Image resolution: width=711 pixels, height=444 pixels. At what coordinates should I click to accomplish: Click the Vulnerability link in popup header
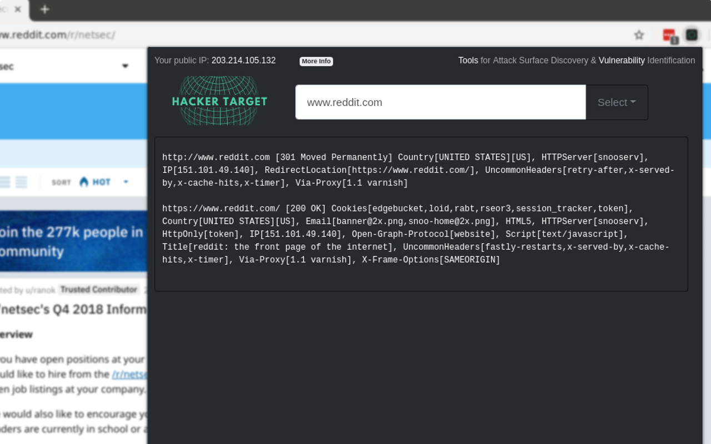622,60
